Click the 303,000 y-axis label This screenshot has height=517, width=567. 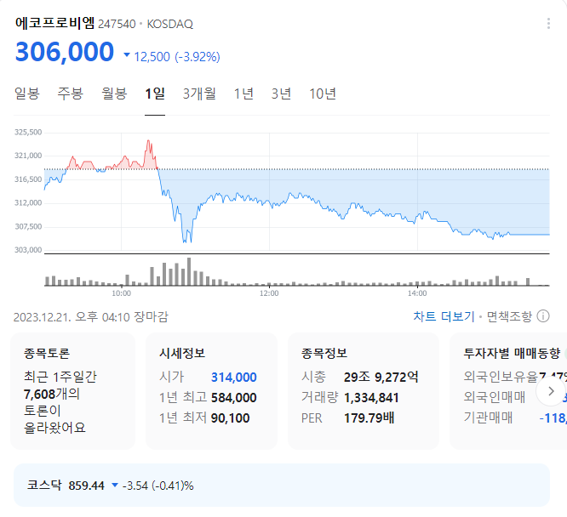(x=28, y=250)
